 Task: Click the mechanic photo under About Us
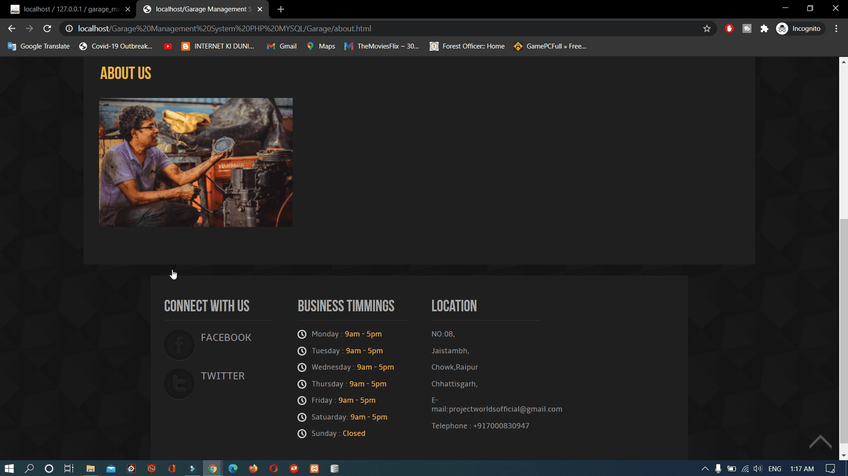click(196, 162)
